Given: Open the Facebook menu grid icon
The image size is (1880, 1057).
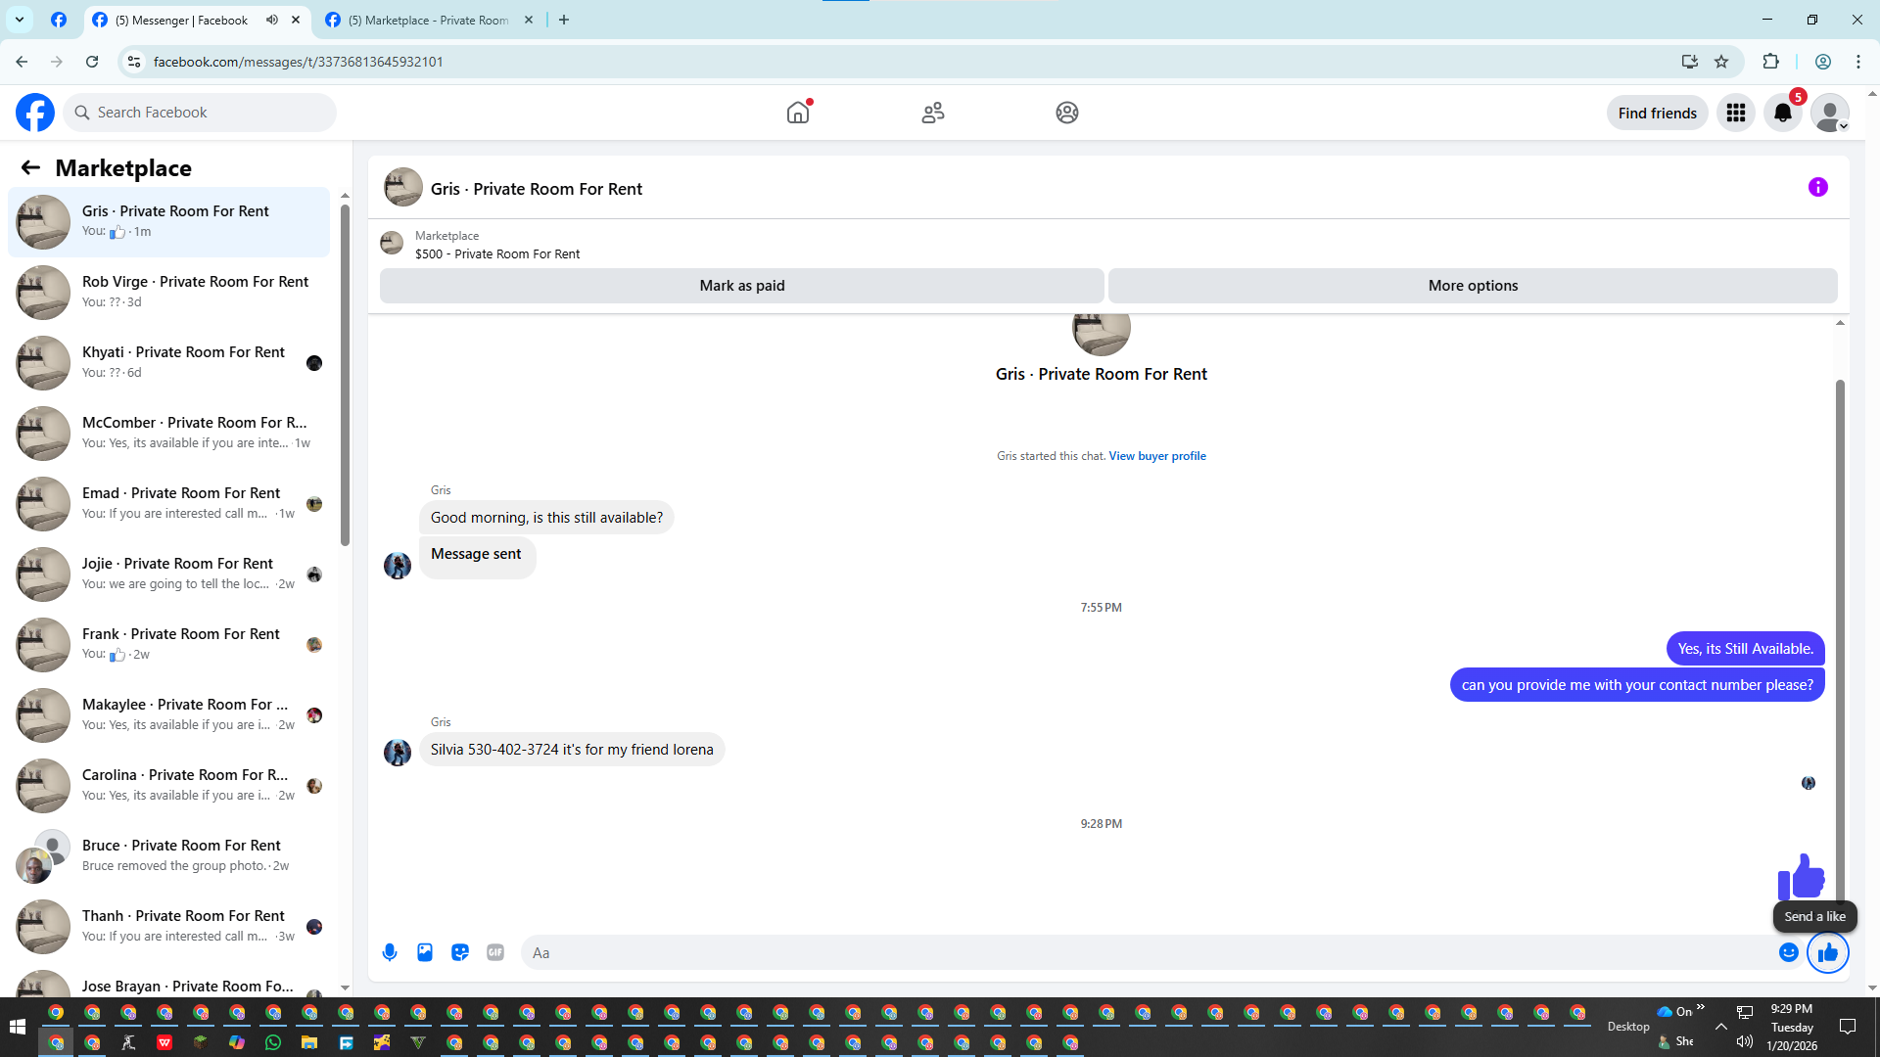Looking at the screenshot, I should pos(1736,113).
